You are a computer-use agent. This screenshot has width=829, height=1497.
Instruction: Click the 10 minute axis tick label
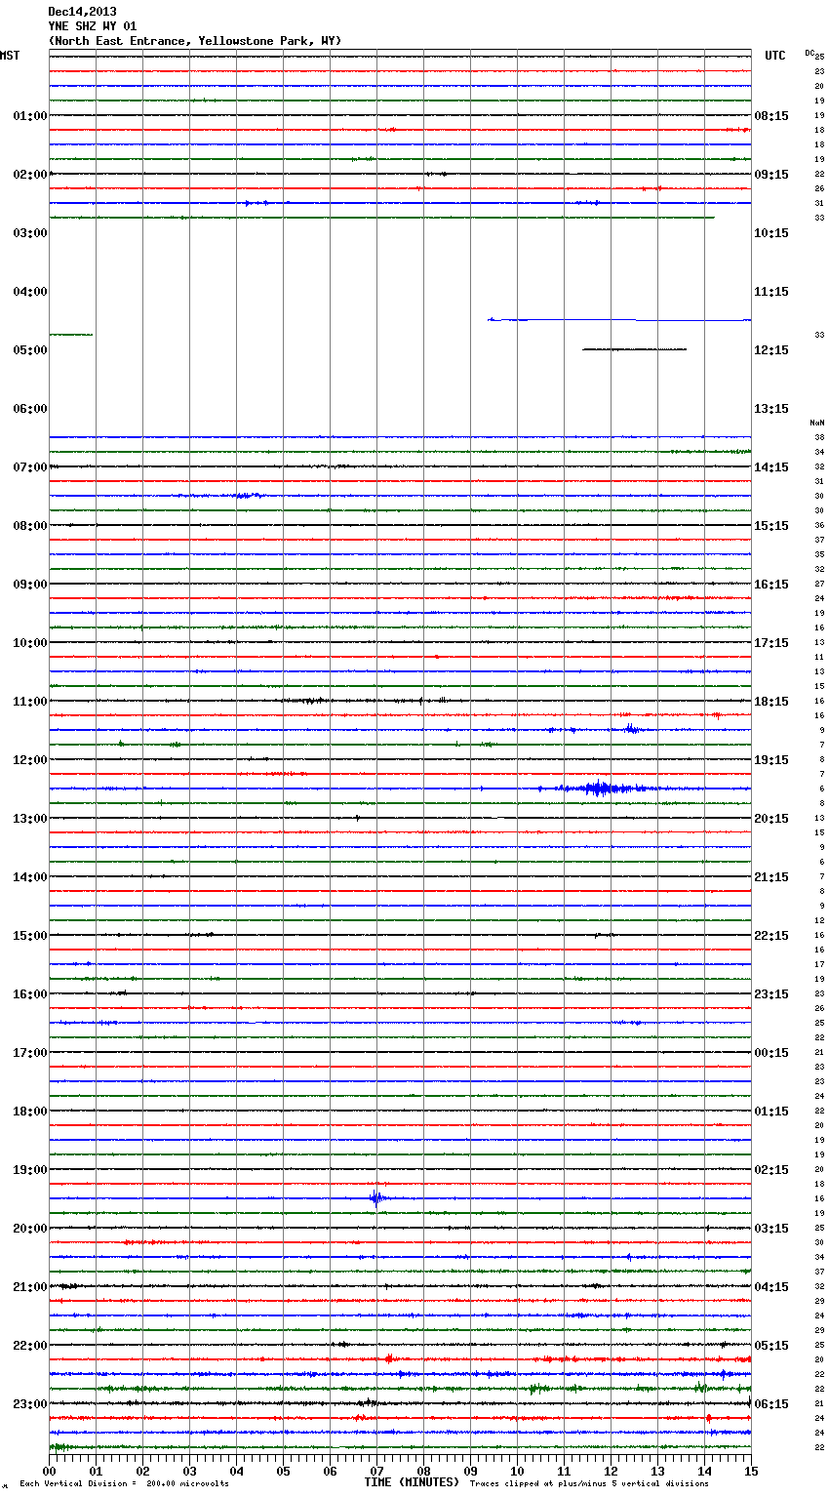[x=518, y=1471]
